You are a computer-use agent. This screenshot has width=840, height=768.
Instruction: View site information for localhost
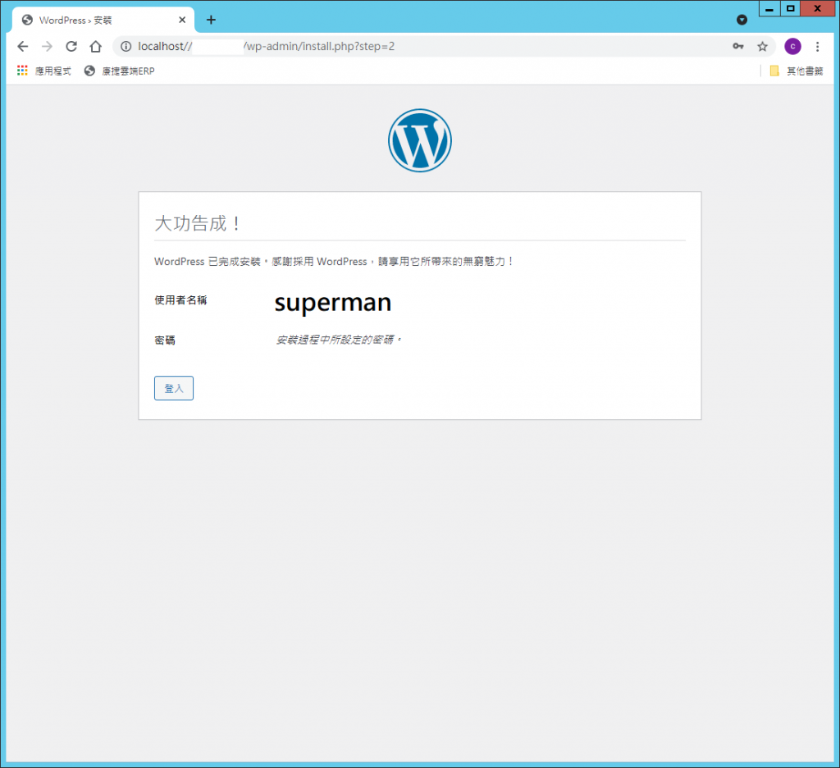pyautogui.click(x=126, y=46)
